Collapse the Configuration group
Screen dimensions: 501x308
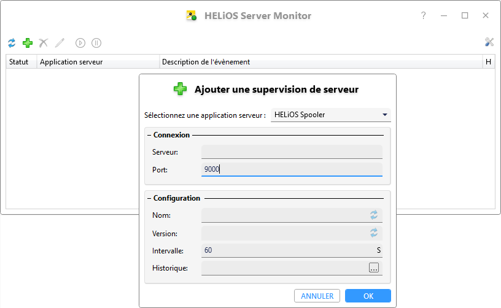tap(149, 198)
